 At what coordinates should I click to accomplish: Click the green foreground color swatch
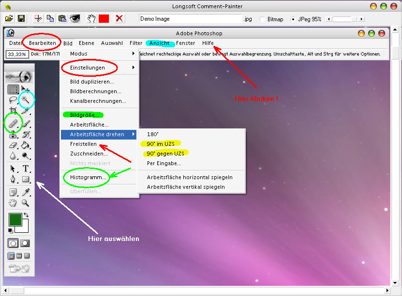[15, 220]
